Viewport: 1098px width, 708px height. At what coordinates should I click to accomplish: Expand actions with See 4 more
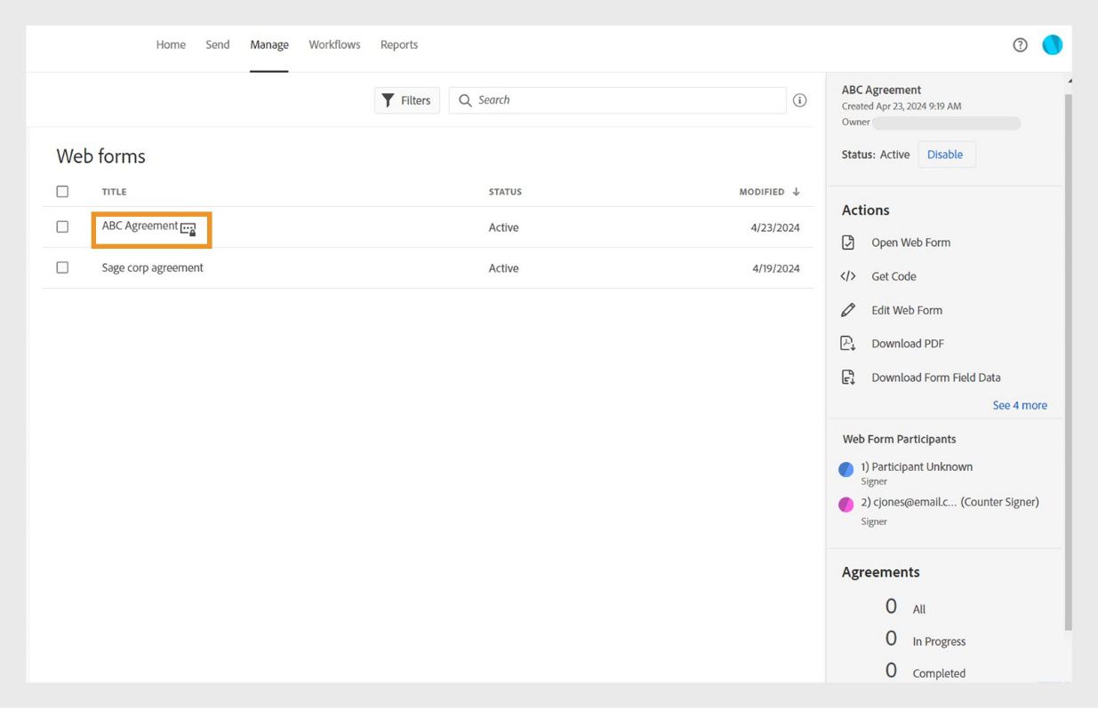click(x=1020, y=405)
